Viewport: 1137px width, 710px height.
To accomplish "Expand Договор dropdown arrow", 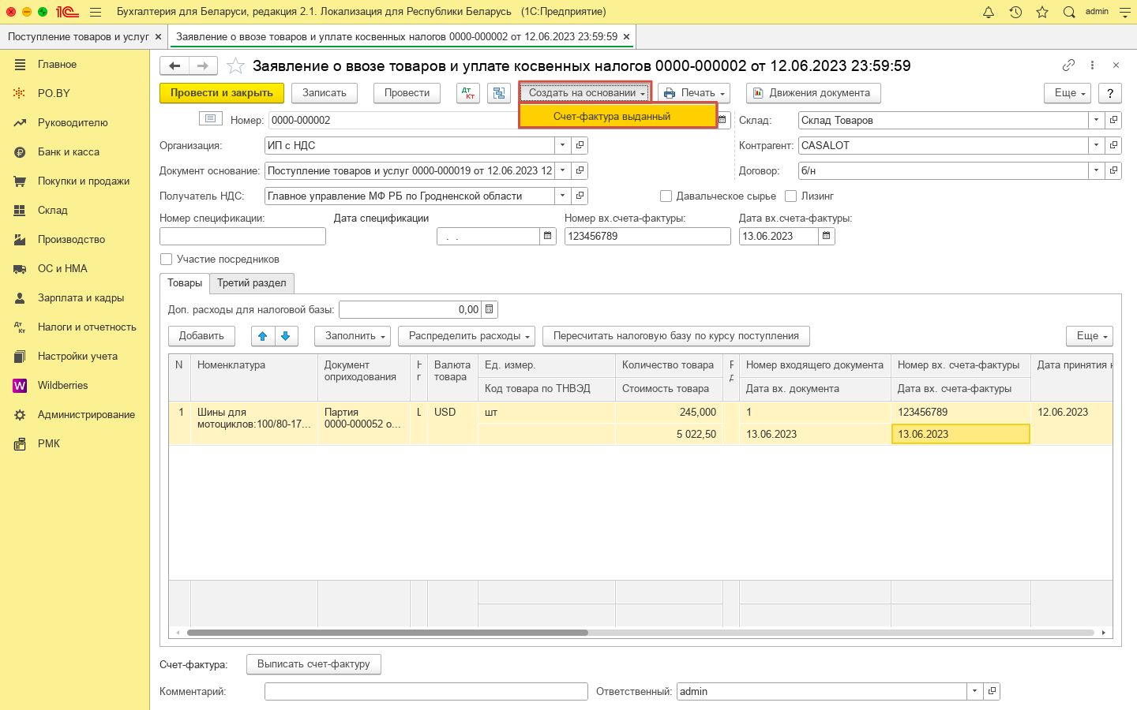I will click(x=1096, y=170).
